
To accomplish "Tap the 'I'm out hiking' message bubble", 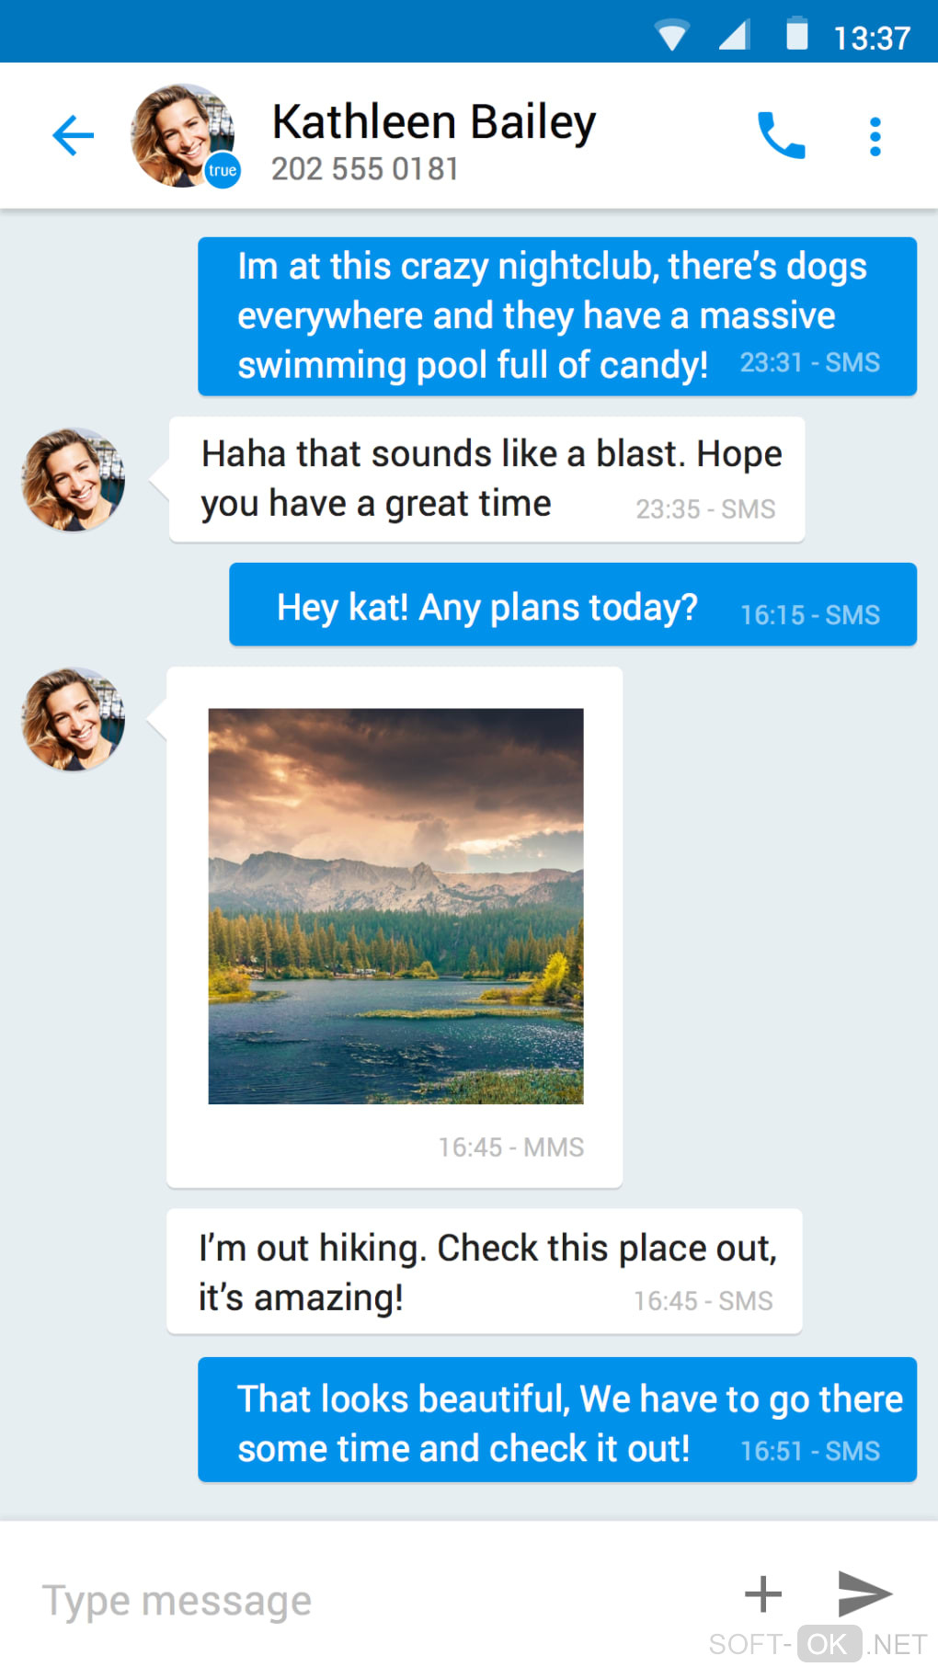I will [484, 1272].
